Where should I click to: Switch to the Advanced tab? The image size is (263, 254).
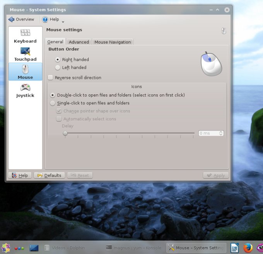79,42
